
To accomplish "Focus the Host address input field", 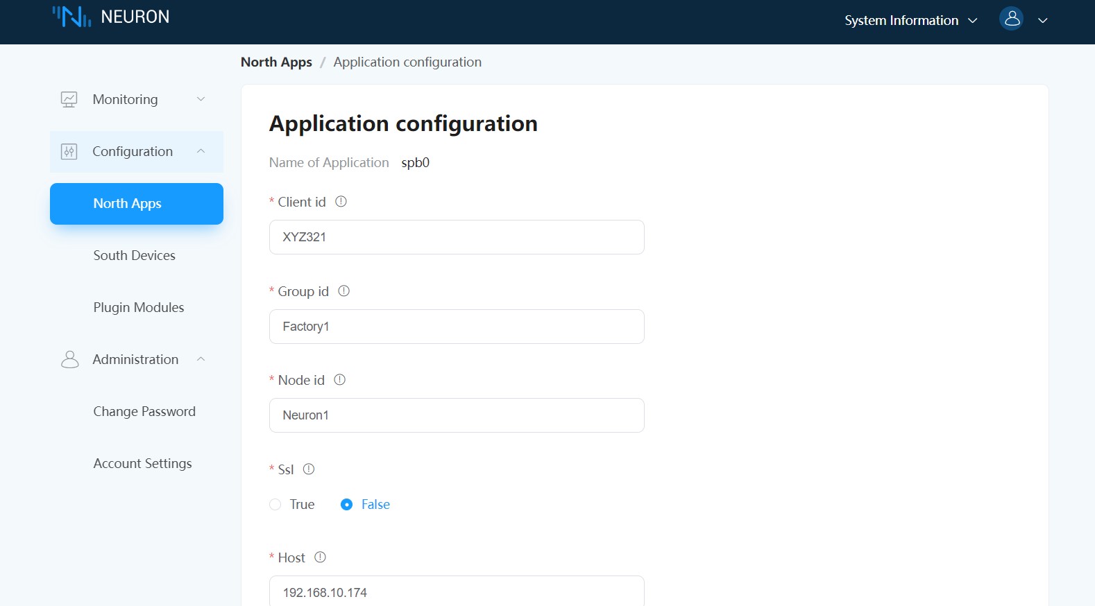I will point(456,592).
